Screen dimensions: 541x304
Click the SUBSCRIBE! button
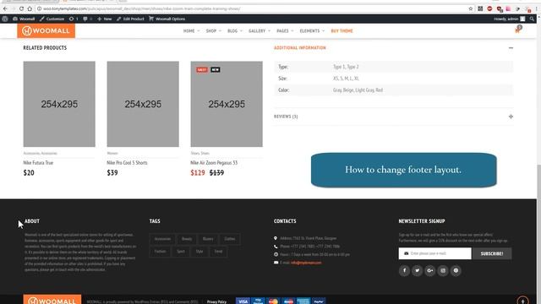click(x=492, y=253)
